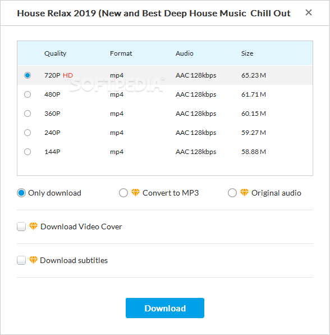Click the 144P quality label
This screenshot has width=330, height=335.
coord(52,152)
